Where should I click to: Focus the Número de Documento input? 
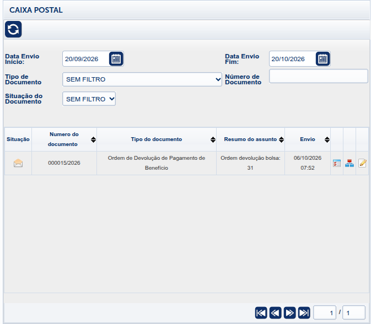pos(319,76)
